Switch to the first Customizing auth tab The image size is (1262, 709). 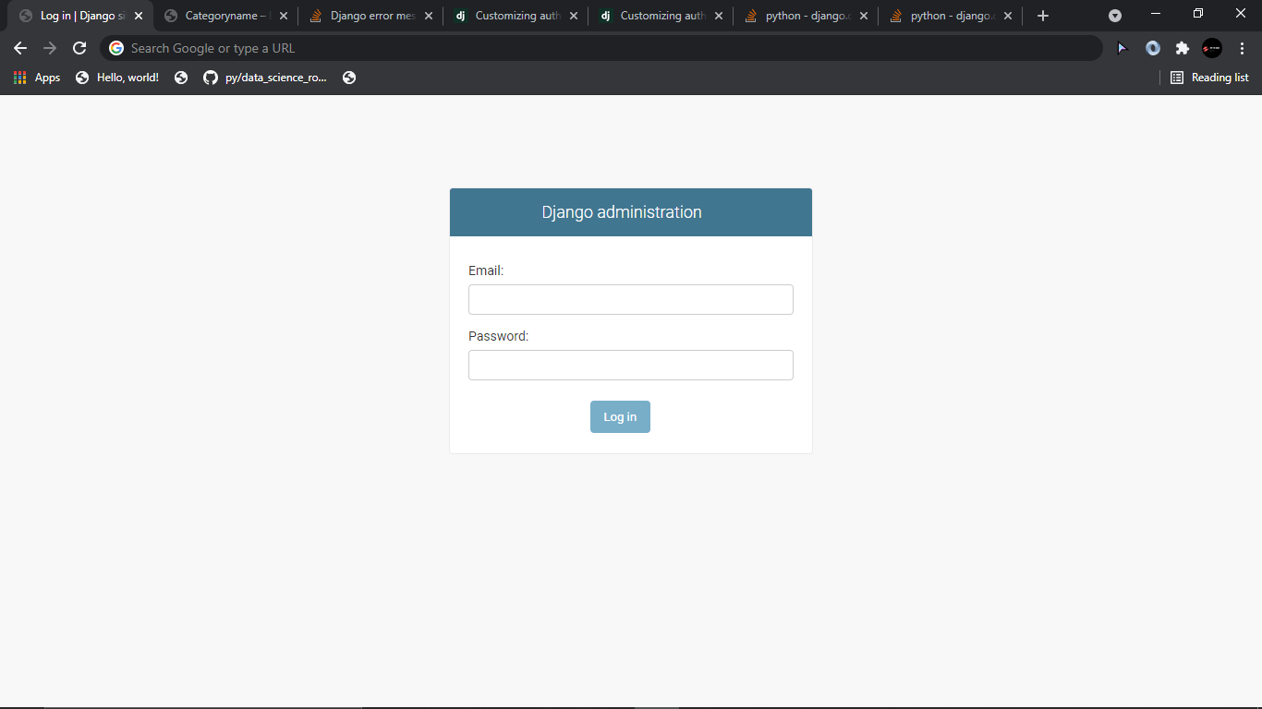coord(516,16)
